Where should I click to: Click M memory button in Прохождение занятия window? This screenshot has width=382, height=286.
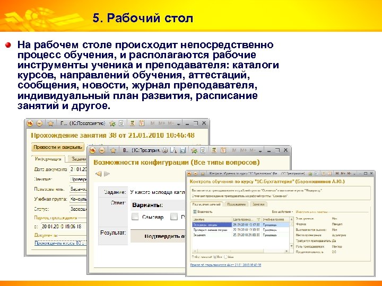(152, 123)
